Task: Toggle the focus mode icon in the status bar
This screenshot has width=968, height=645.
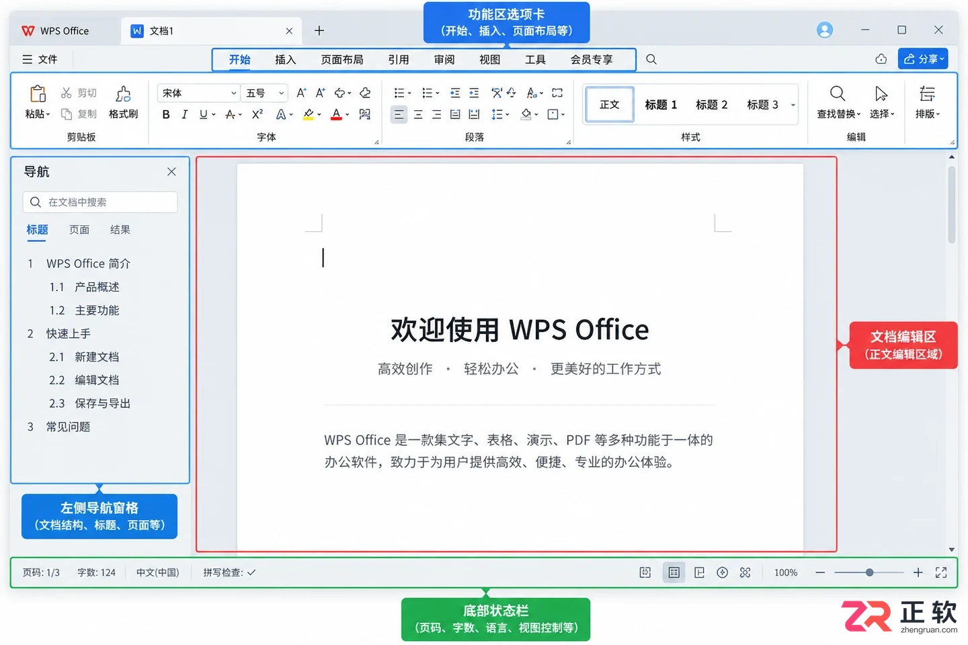Action: [745, 572]
